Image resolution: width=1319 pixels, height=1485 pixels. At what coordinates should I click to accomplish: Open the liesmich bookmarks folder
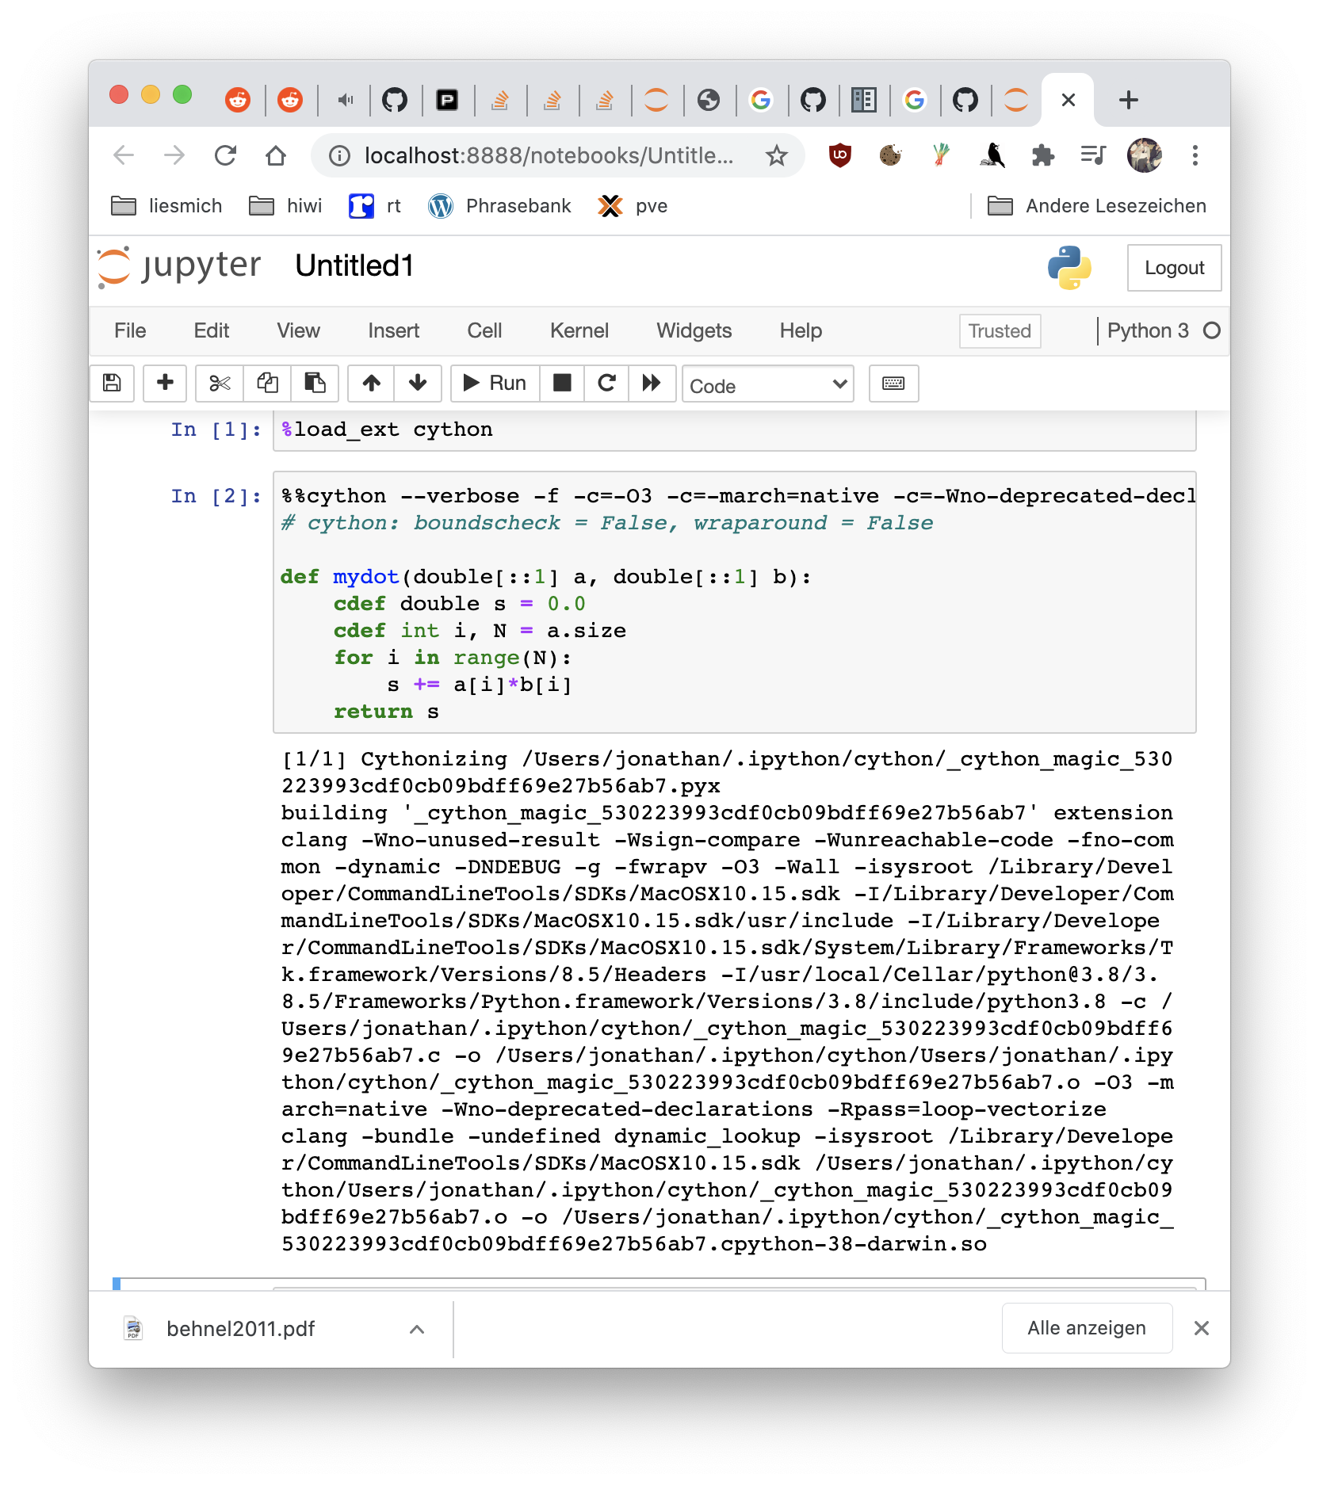pos(167,206)
